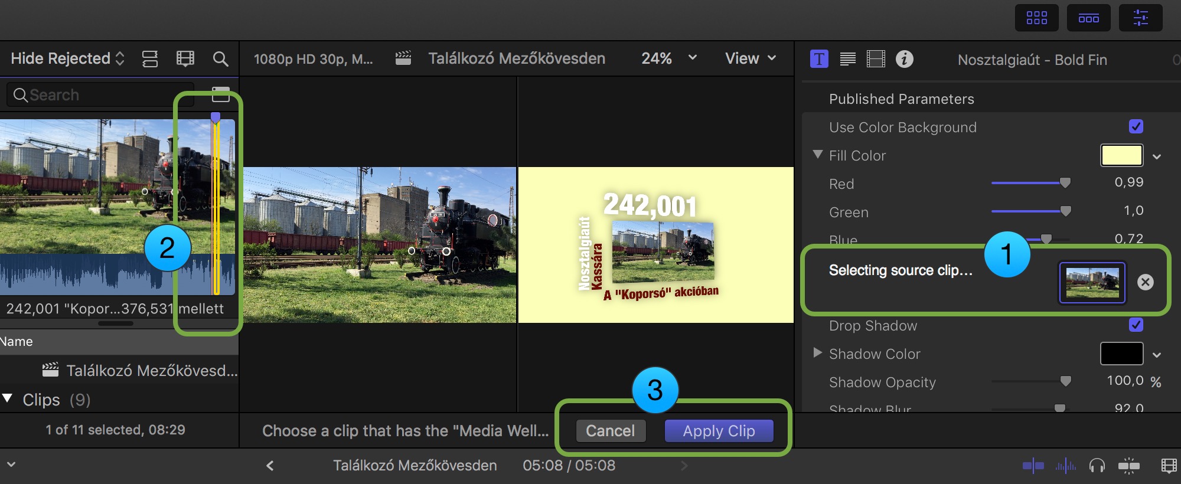1181x484 pixels.
Task: Open the Video inspector filmstrip icon
Action: click(x=876, y=59)
